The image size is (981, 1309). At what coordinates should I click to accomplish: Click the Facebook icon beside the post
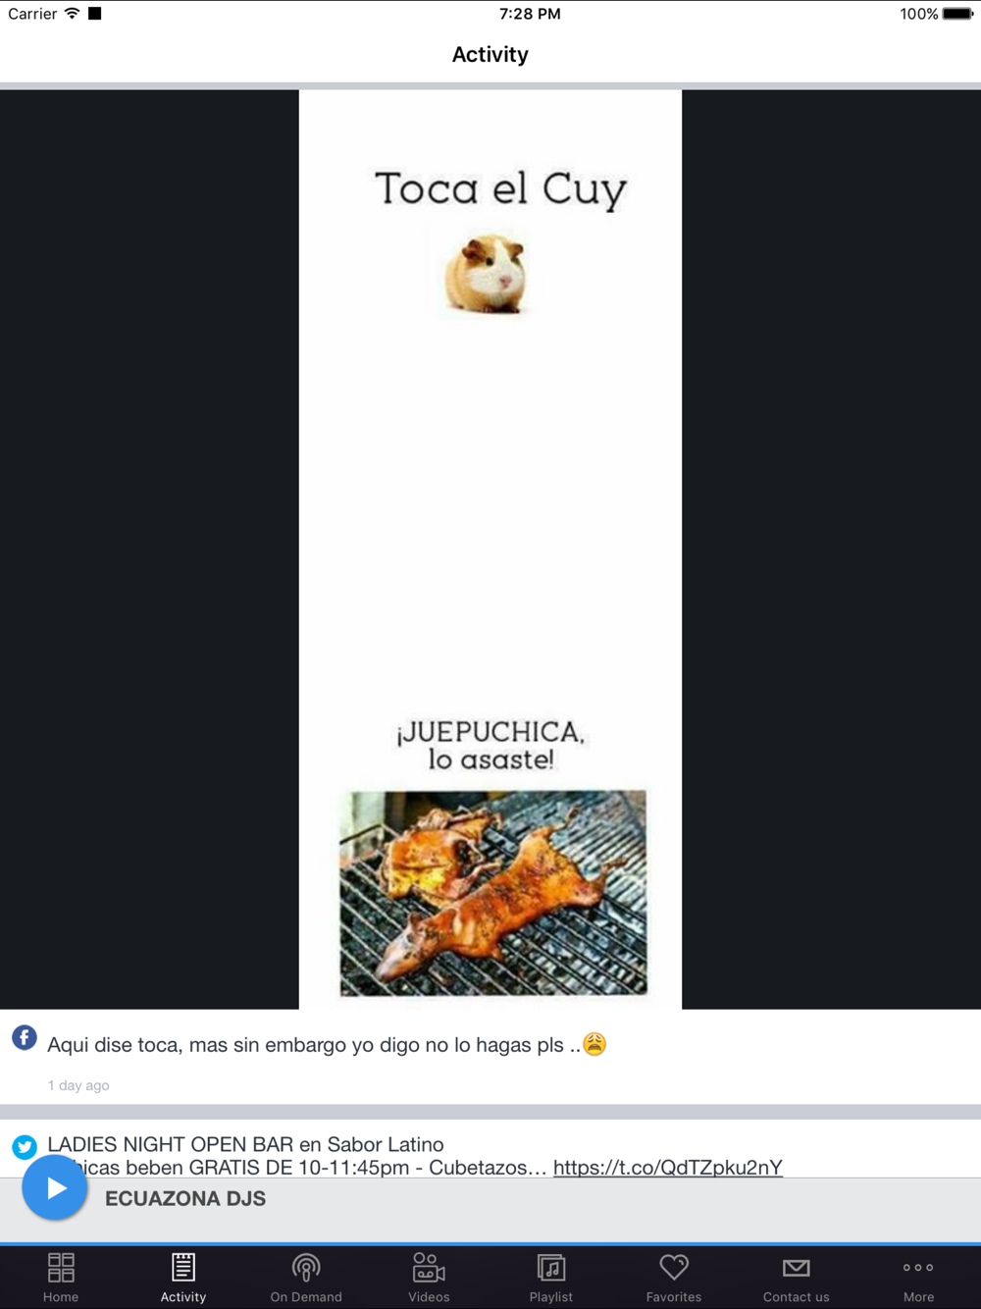(25, 1037)
